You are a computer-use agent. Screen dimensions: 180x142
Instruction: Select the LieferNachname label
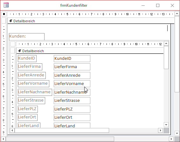tap(35, 92)
